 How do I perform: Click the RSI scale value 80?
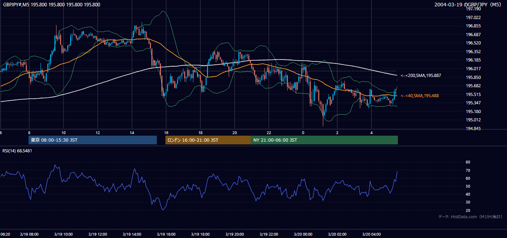(x=468, y=162)
